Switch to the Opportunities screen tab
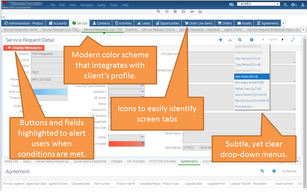The width and height of the screenshot is (307, 192). pyautogui.click(x=167, y=23)
